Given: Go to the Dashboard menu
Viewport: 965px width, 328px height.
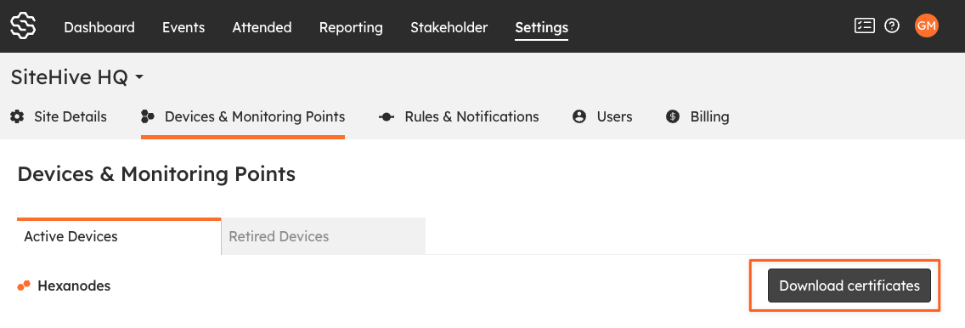Looking at the screenshot, I should tap(99, 27).
